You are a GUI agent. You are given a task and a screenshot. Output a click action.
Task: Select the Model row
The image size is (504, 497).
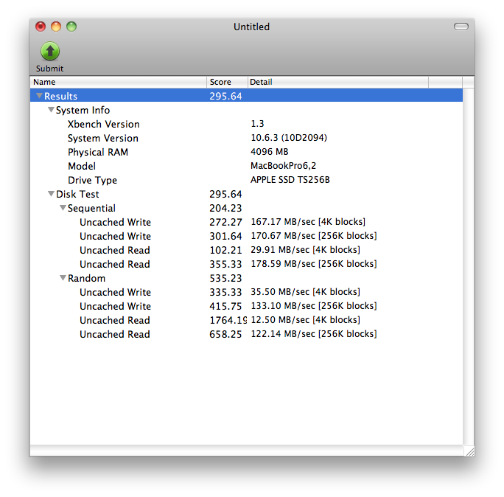[247, 166]
